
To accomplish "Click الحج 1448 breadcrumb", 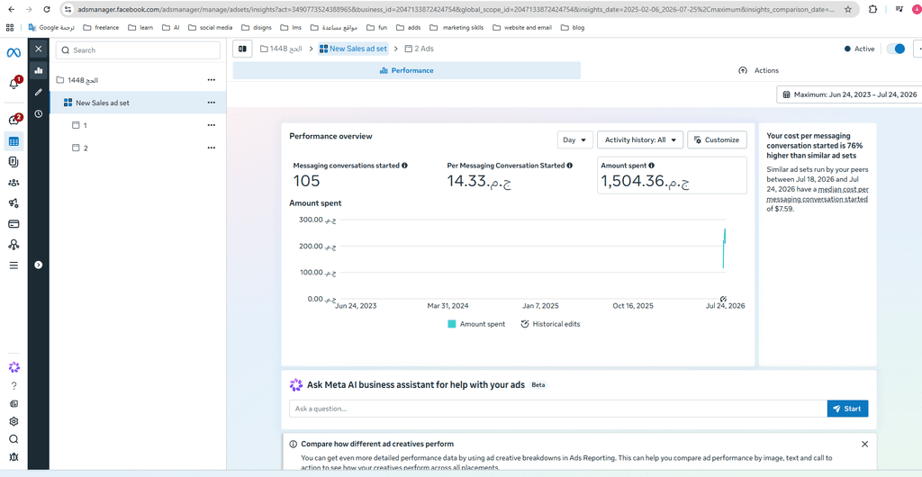I will 281,49.
